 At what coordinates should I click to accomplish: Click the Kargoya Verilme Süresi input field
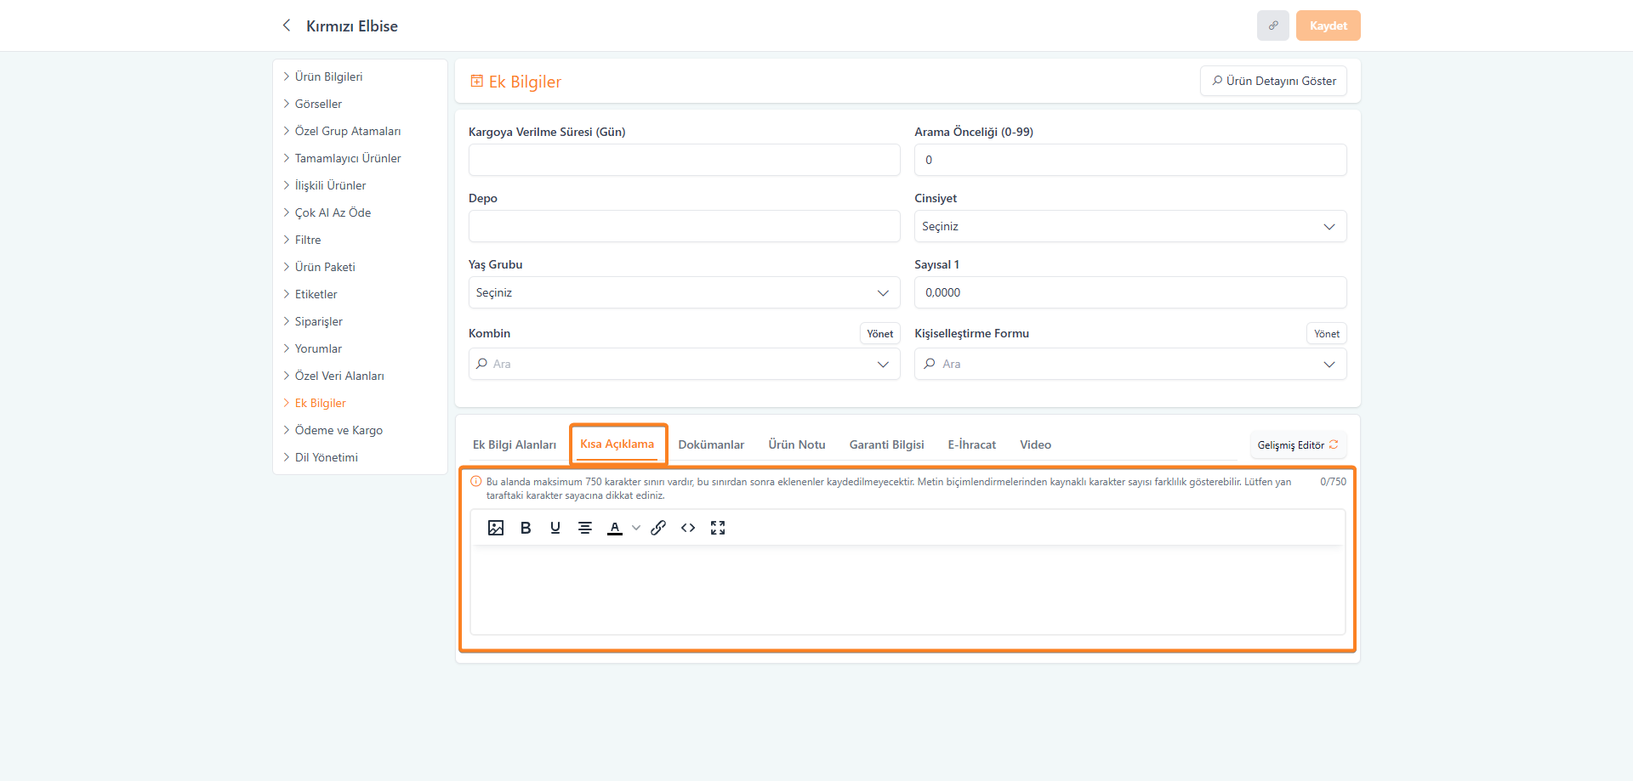click(x=684, y=160)
